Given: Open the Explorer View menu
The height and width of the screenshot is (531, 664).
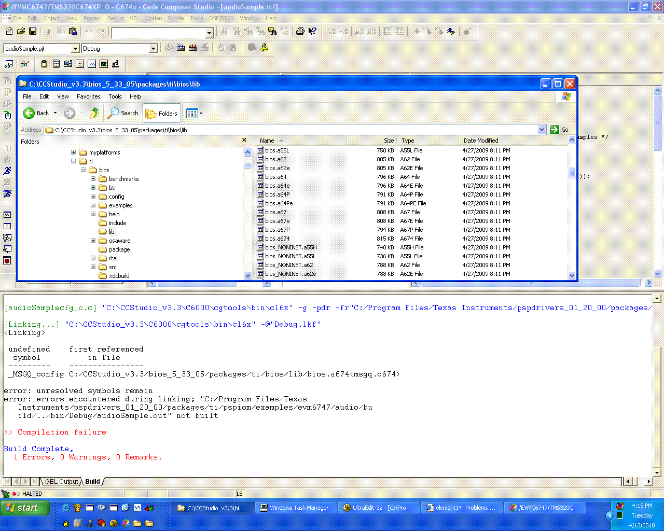Looking at the screenshot, I should [x=63, y=96].
